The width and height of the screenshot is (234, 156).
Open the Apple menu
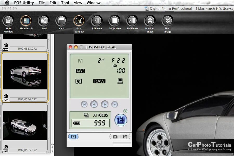[x=7, y=3]
